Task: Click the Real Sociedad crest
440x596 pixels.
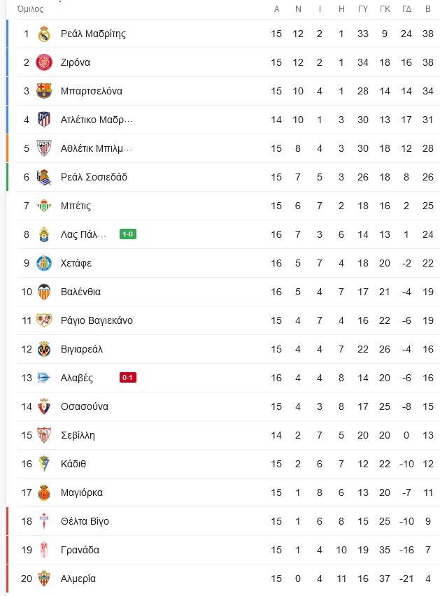Action: tap(44, 177)
